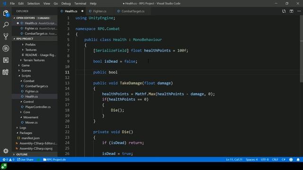Open the Terminal menu
This screenshot has height=170, width=303.
coord(80,3)
